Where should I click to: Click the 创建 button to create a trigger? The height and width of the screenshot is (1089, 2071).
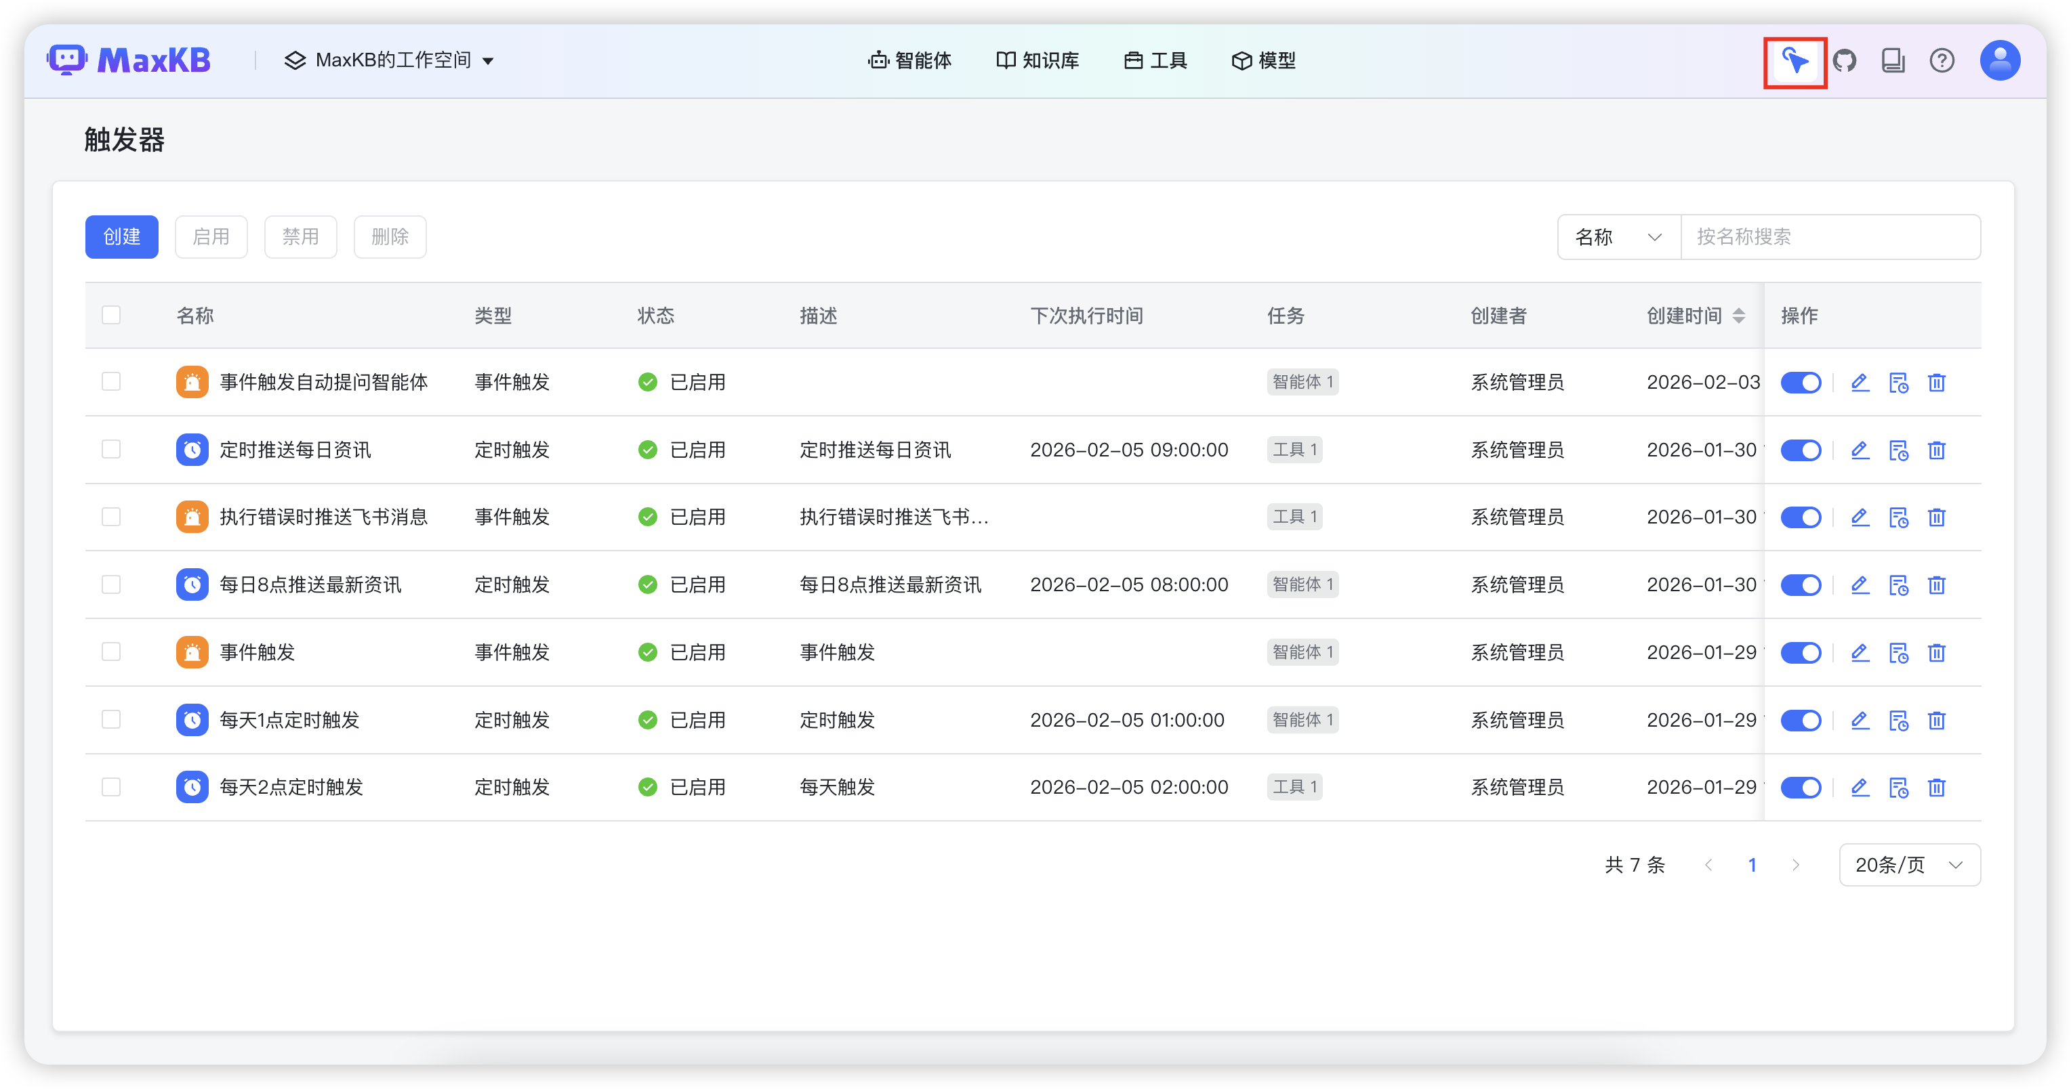click(x=121, y=236)
